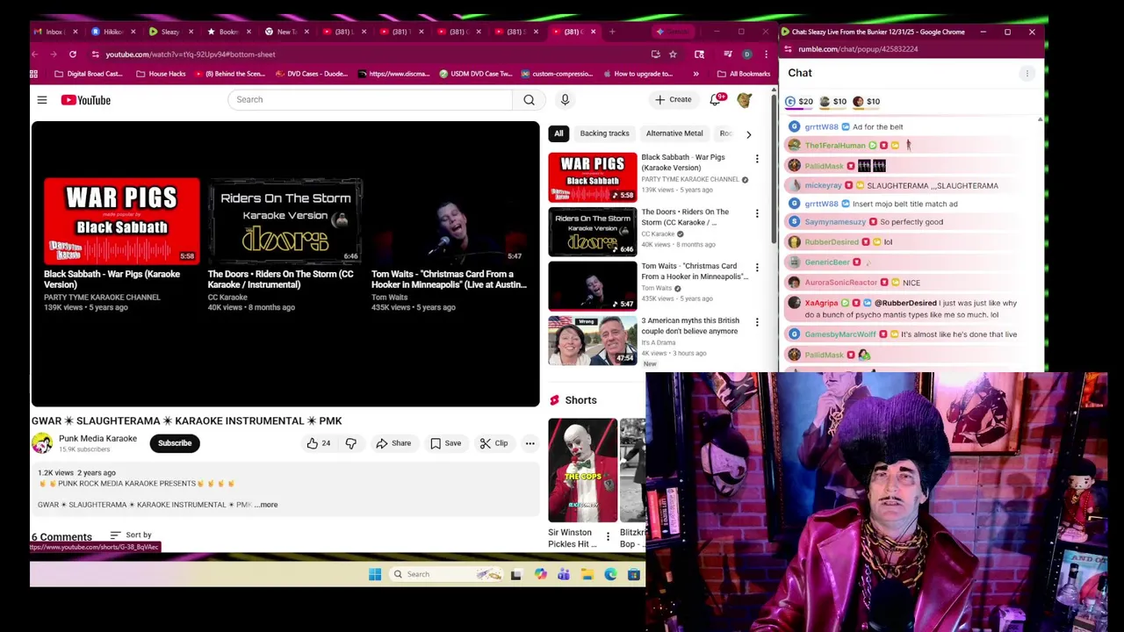This screenshot has height=632, width=1124.
Task: Click the Clip button
Action: coord(494,443)
